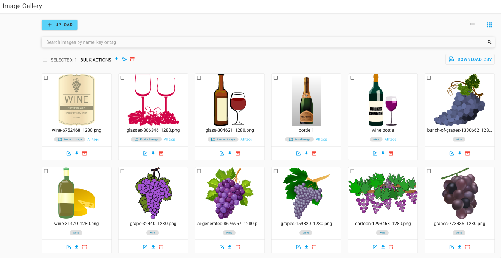Check the cartoon-1293468_1280.png image box
501x258 pixels.
click(352, 171)
